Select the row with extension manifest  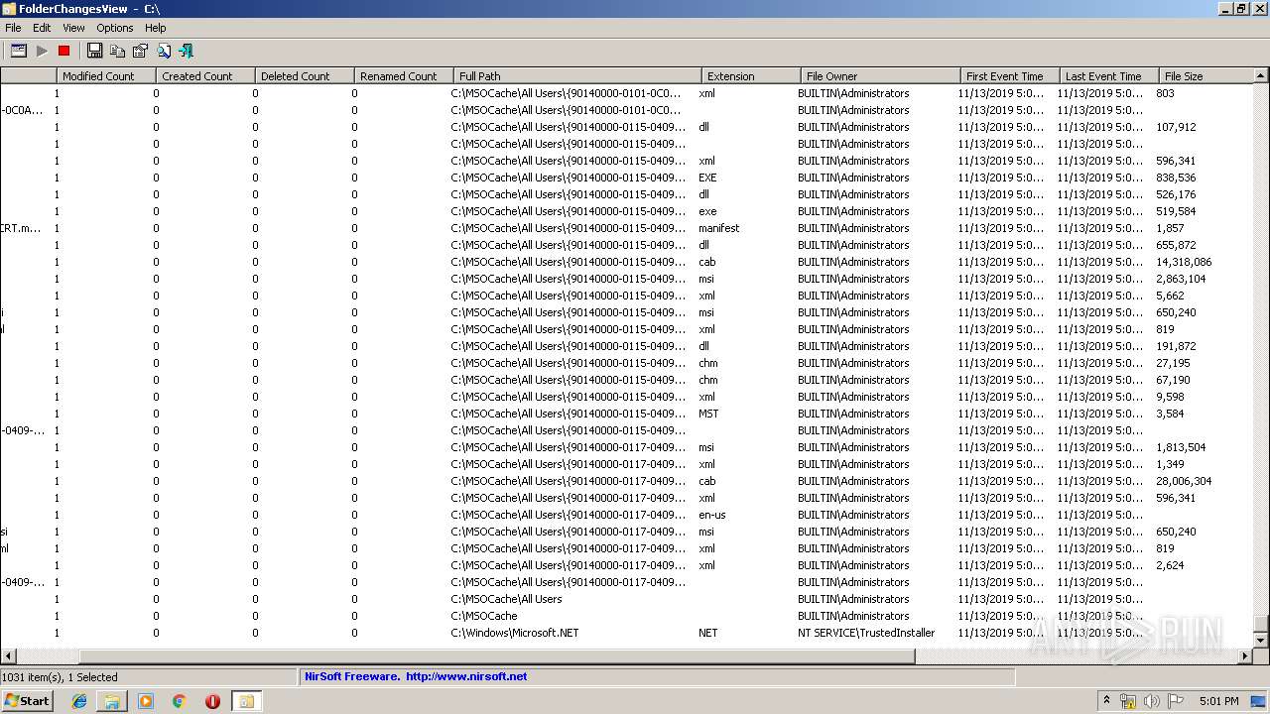click(627, 228)
